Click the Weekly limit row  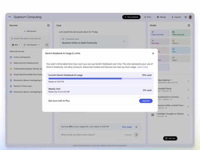(x=100, y=90)
